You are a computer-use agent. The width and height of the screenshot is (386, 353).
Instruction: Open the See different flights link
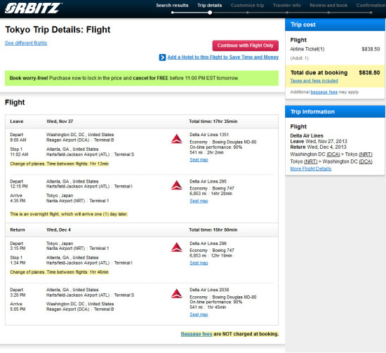click(x=26, y=43)
